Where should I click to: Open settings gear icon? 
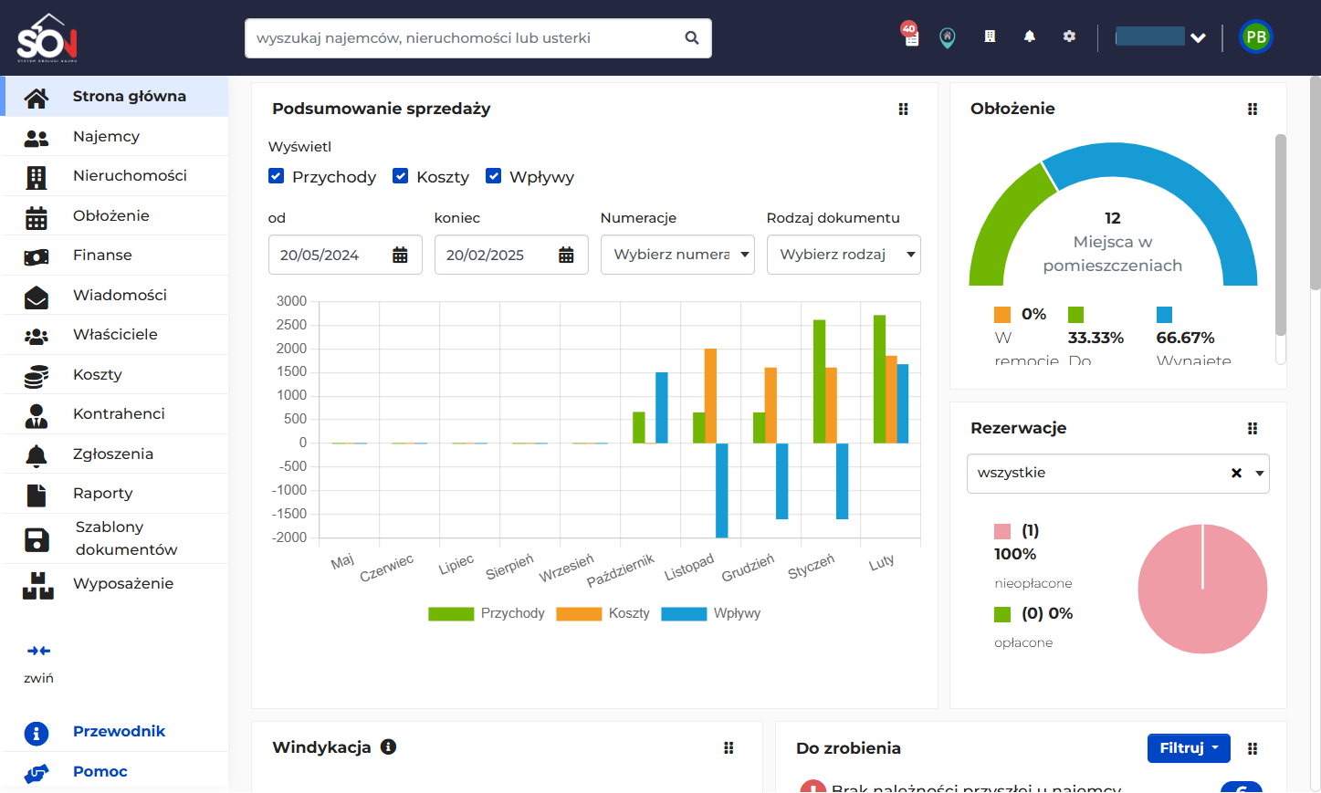[1069, 37]
